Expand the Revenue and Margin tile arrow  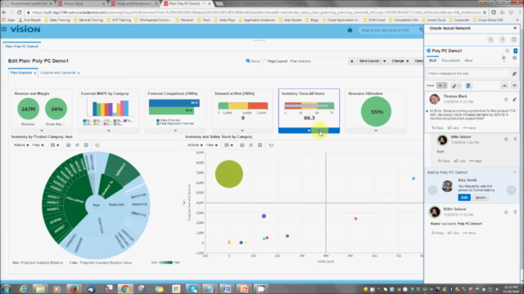[42, 131]
